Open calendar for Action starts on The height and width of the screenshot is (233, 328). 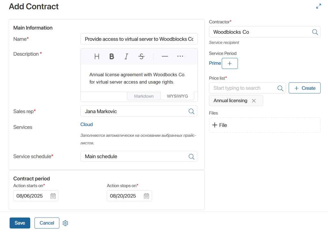coord(53,196)
